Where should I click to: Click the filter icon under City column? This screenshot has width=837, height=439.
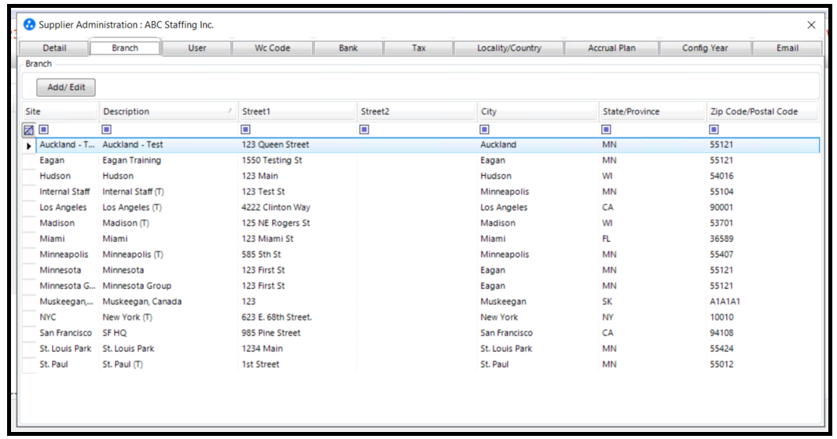click(x=485, y=129)
